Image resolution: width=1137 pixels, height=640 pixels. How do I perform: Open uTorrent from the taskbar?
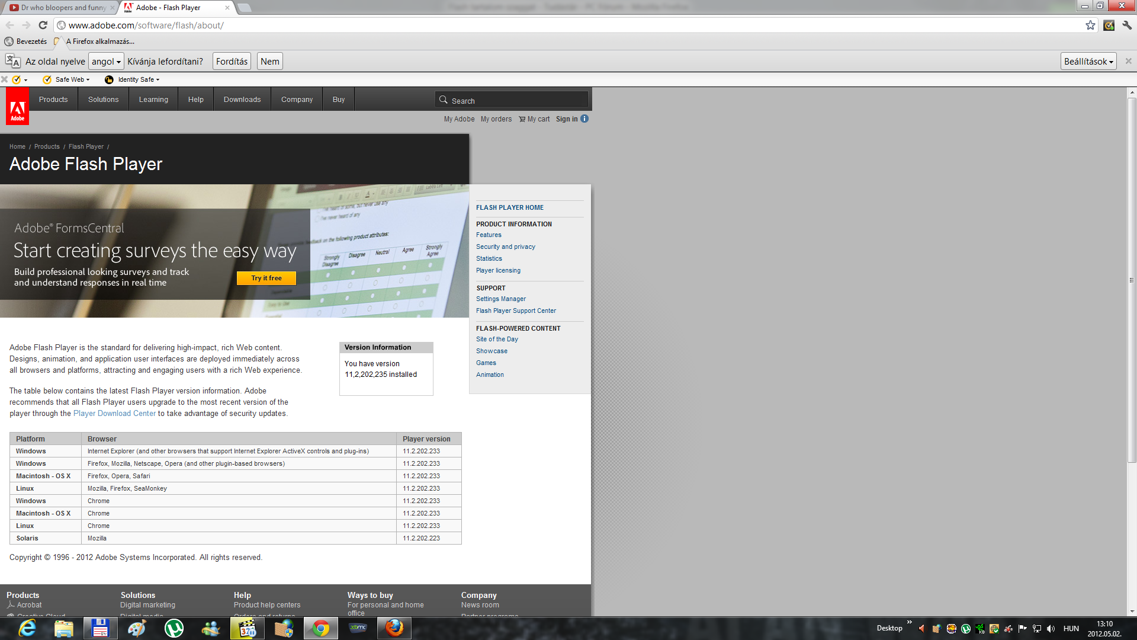(x=174, y=628)
